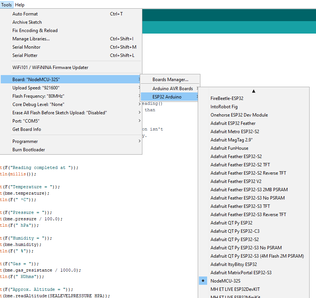
Task: Select Adafruit MatrixPortal ESP32-S3 board
Action: [254, 273]
